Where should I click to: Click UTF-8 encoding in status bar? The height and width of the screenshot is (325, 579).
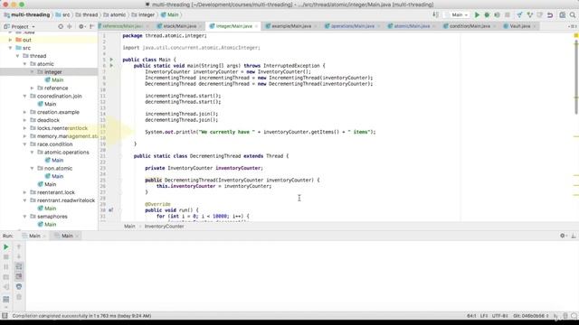click(499, 316)
